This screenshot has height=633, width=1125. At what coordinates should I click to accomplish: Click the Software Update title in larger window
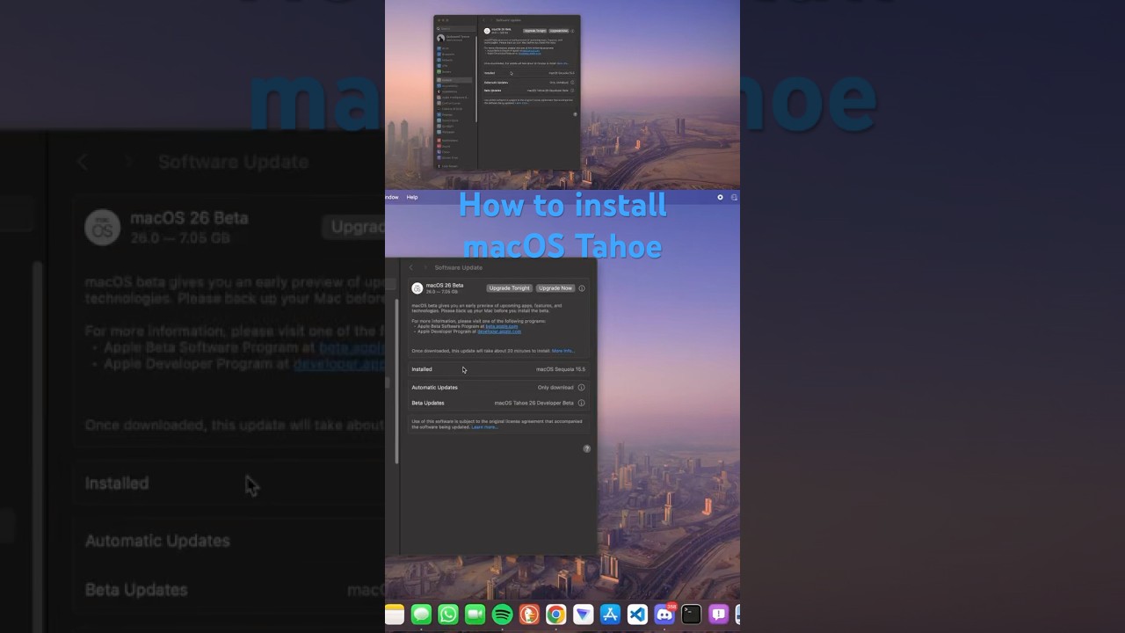[458, 267]
